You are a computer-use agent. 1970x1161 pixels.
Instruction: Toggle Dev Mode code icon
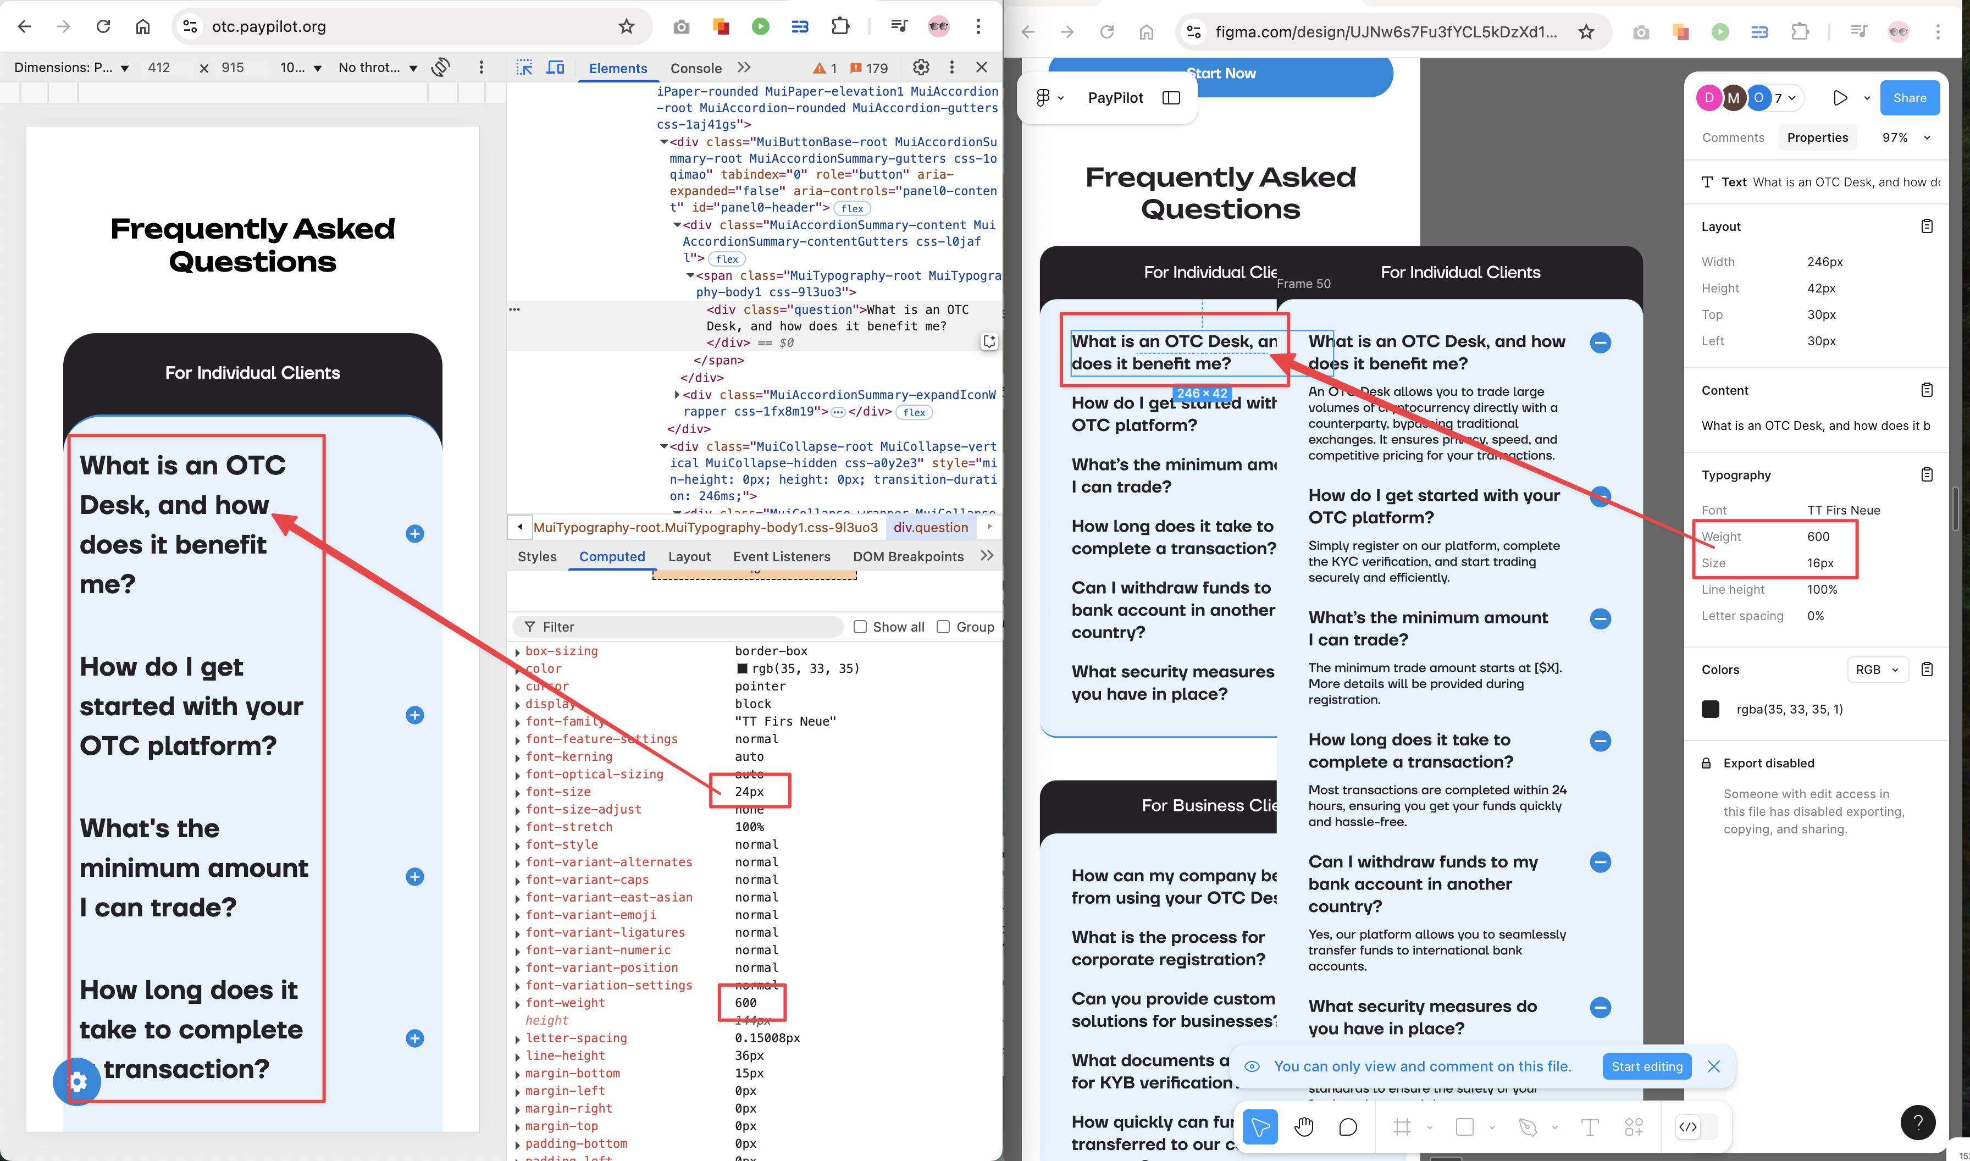coord(1687,1126)
